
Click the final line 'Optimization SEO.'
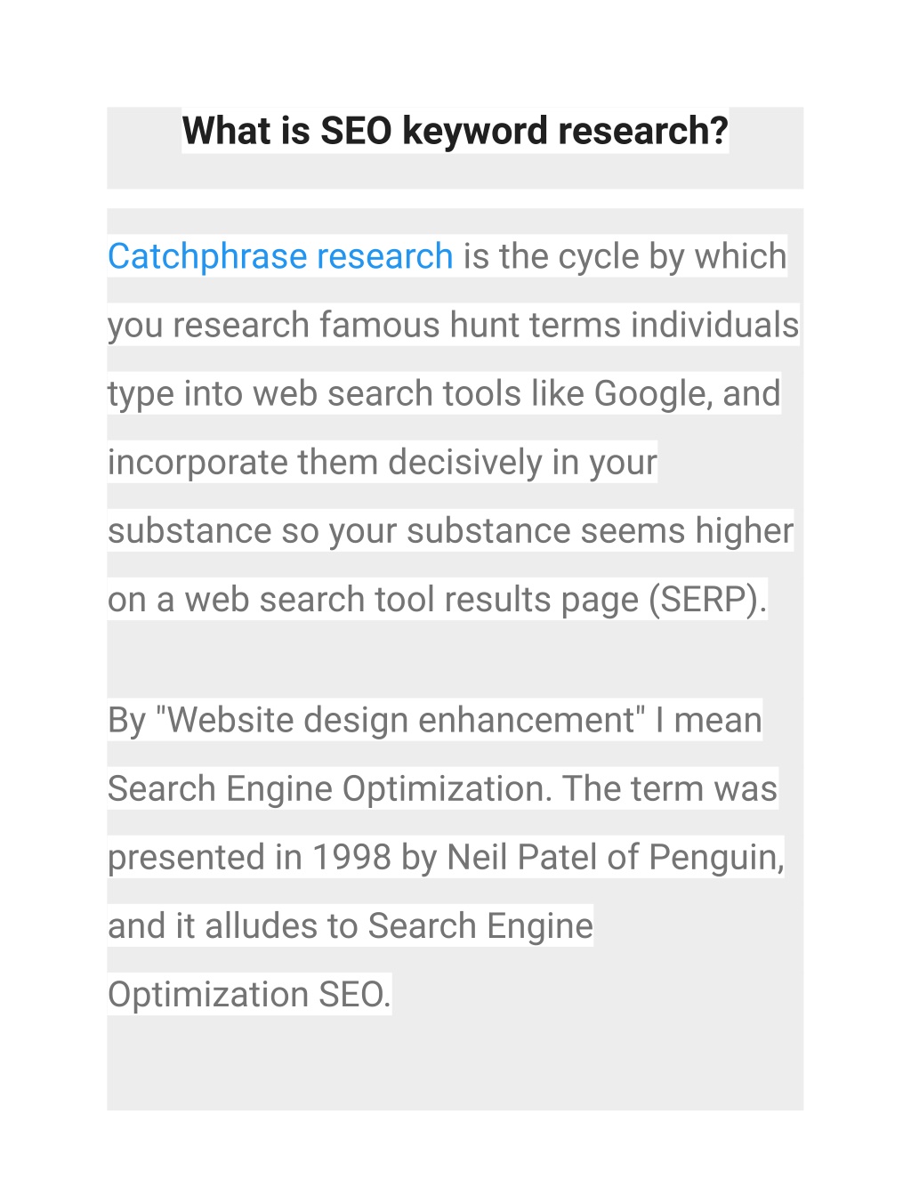click(x=249, y=995)
